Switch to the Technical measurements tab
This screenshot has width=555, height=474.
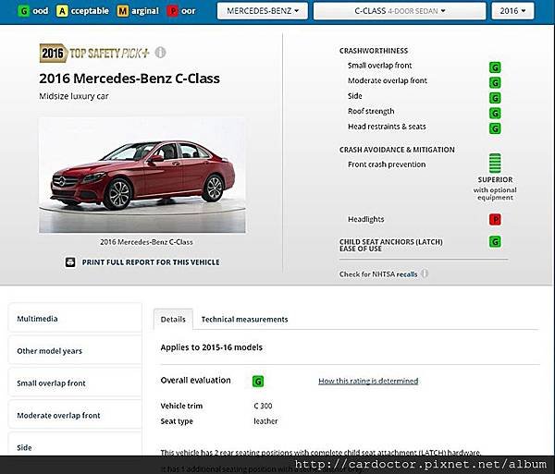click(244, 319)
